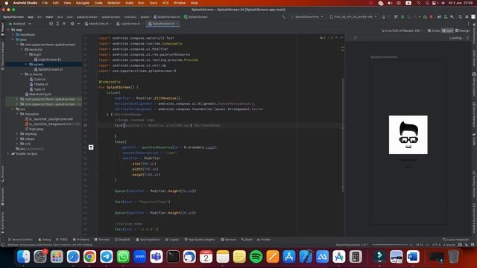
Task: Open the Version Control tool window
Action: click(20, 240)
